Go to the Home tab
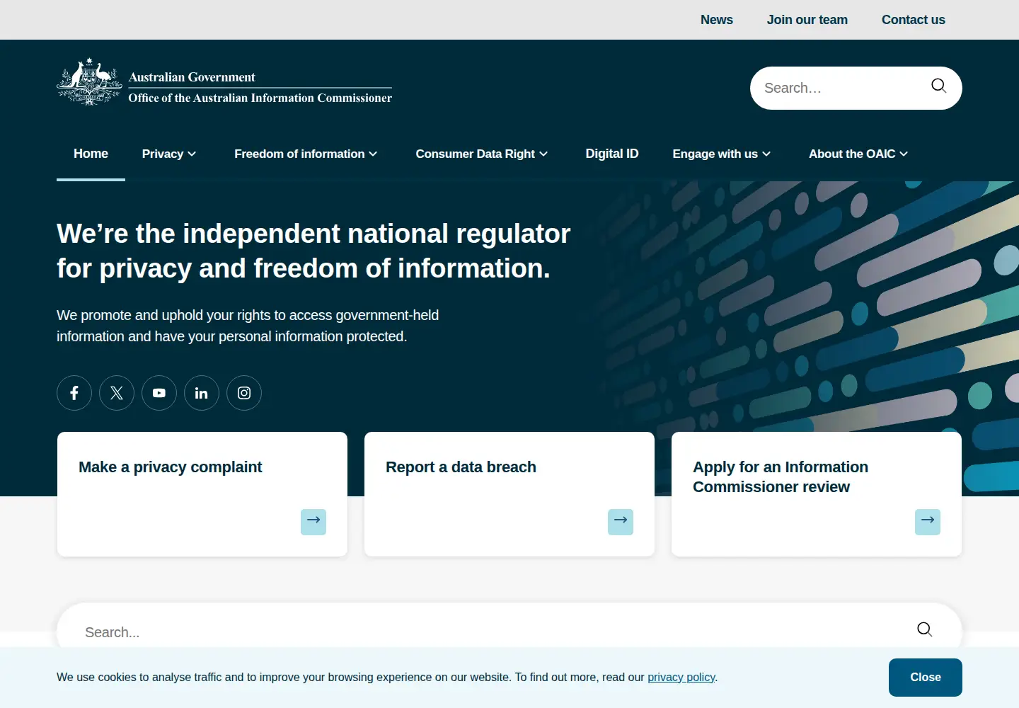The image size is (1019, 708). (x=91, y=154)
